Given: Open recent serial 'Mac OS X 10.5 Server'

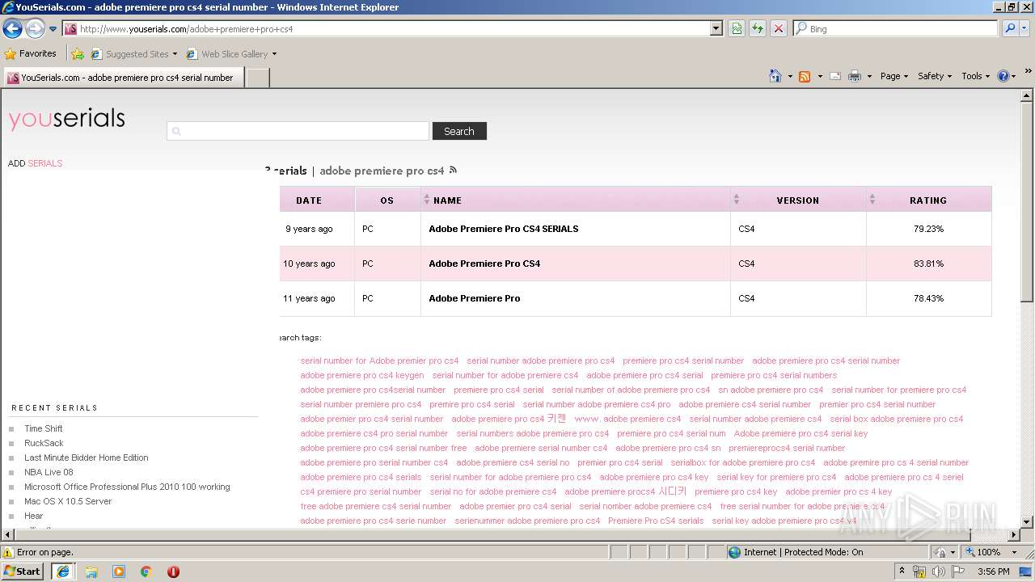Looking at the screenshot, I should click(x=68, y=501).
